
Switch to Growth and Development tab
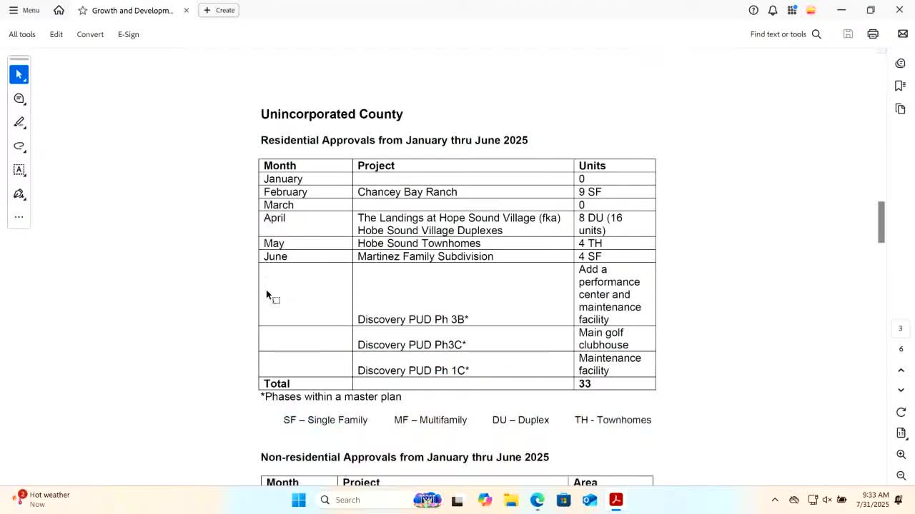tap(132, 10)
